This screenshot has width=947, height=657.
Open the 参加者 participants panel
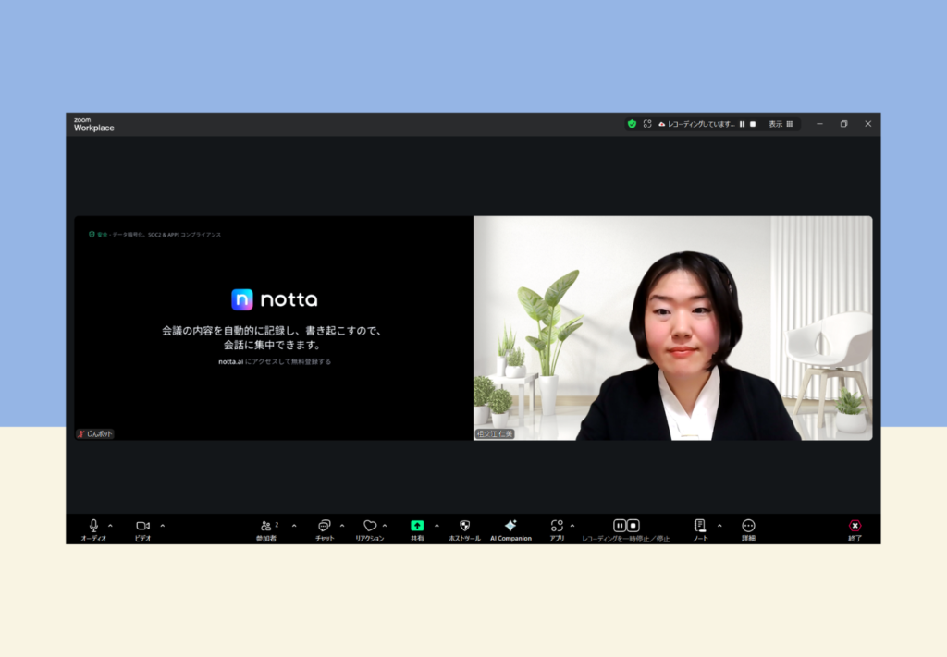266,526
